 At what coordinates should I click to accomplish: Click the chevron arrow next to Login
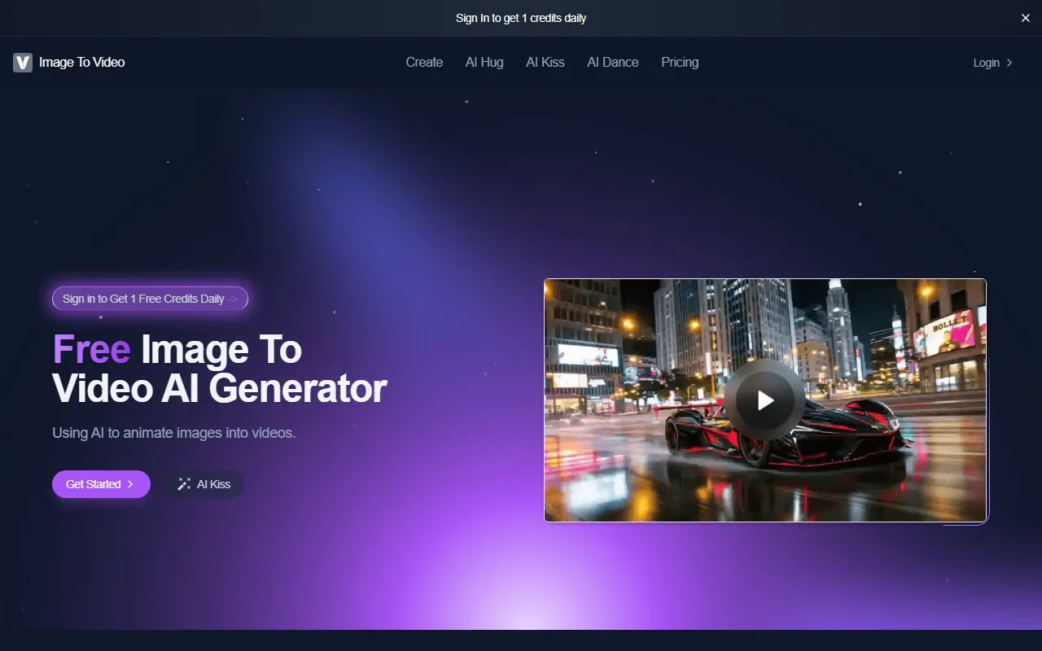1009,63
